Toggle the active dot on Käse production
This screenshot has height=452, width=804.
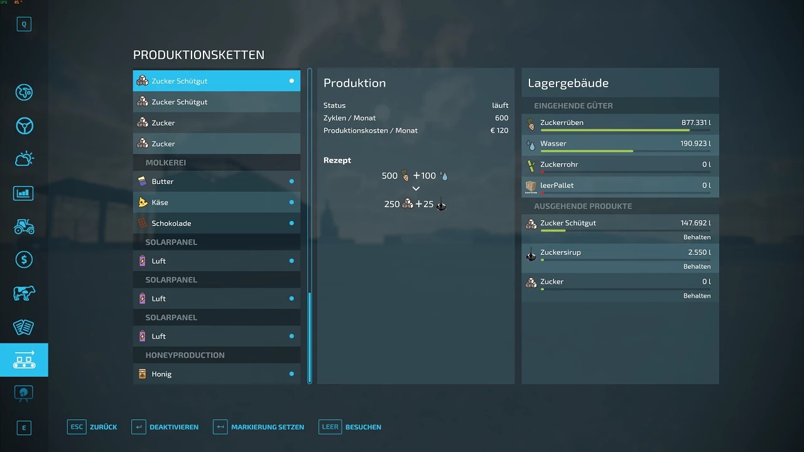(x=291, y=202)
